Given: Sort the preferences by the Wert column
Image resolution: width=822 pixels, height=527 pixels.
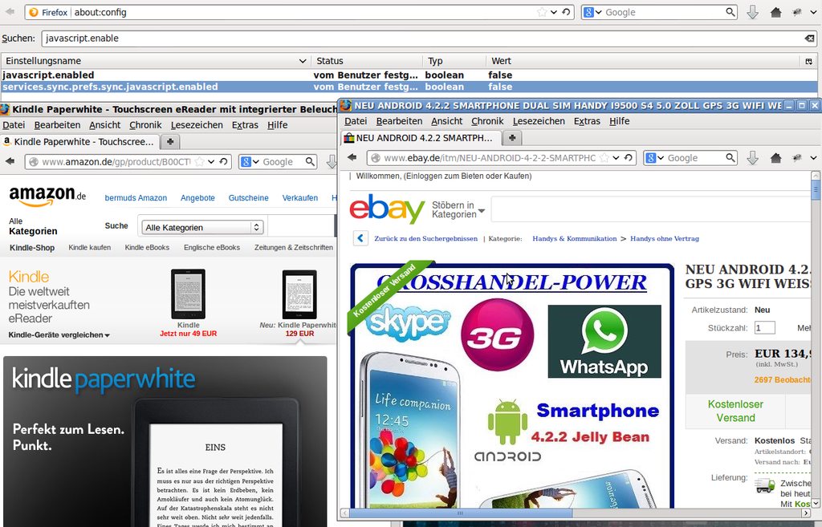Looking at the screenshot, I should (643, 61).
